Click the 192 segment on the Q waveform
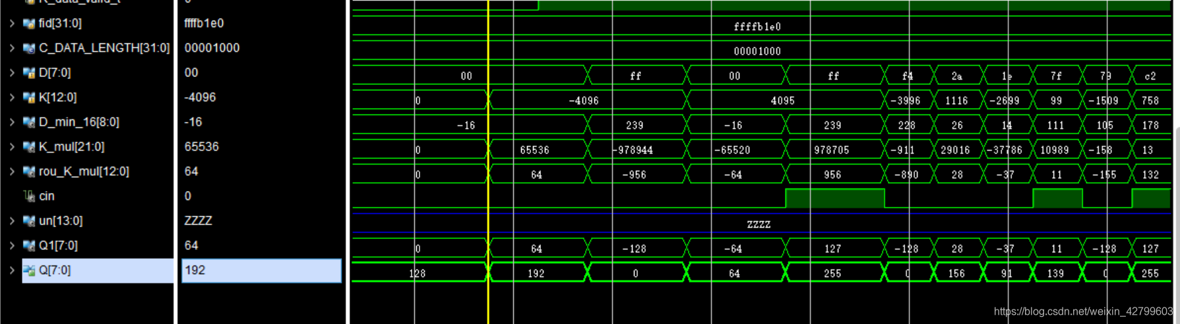This screenshot has height=324, width=1180. click(x=538, y=273)
